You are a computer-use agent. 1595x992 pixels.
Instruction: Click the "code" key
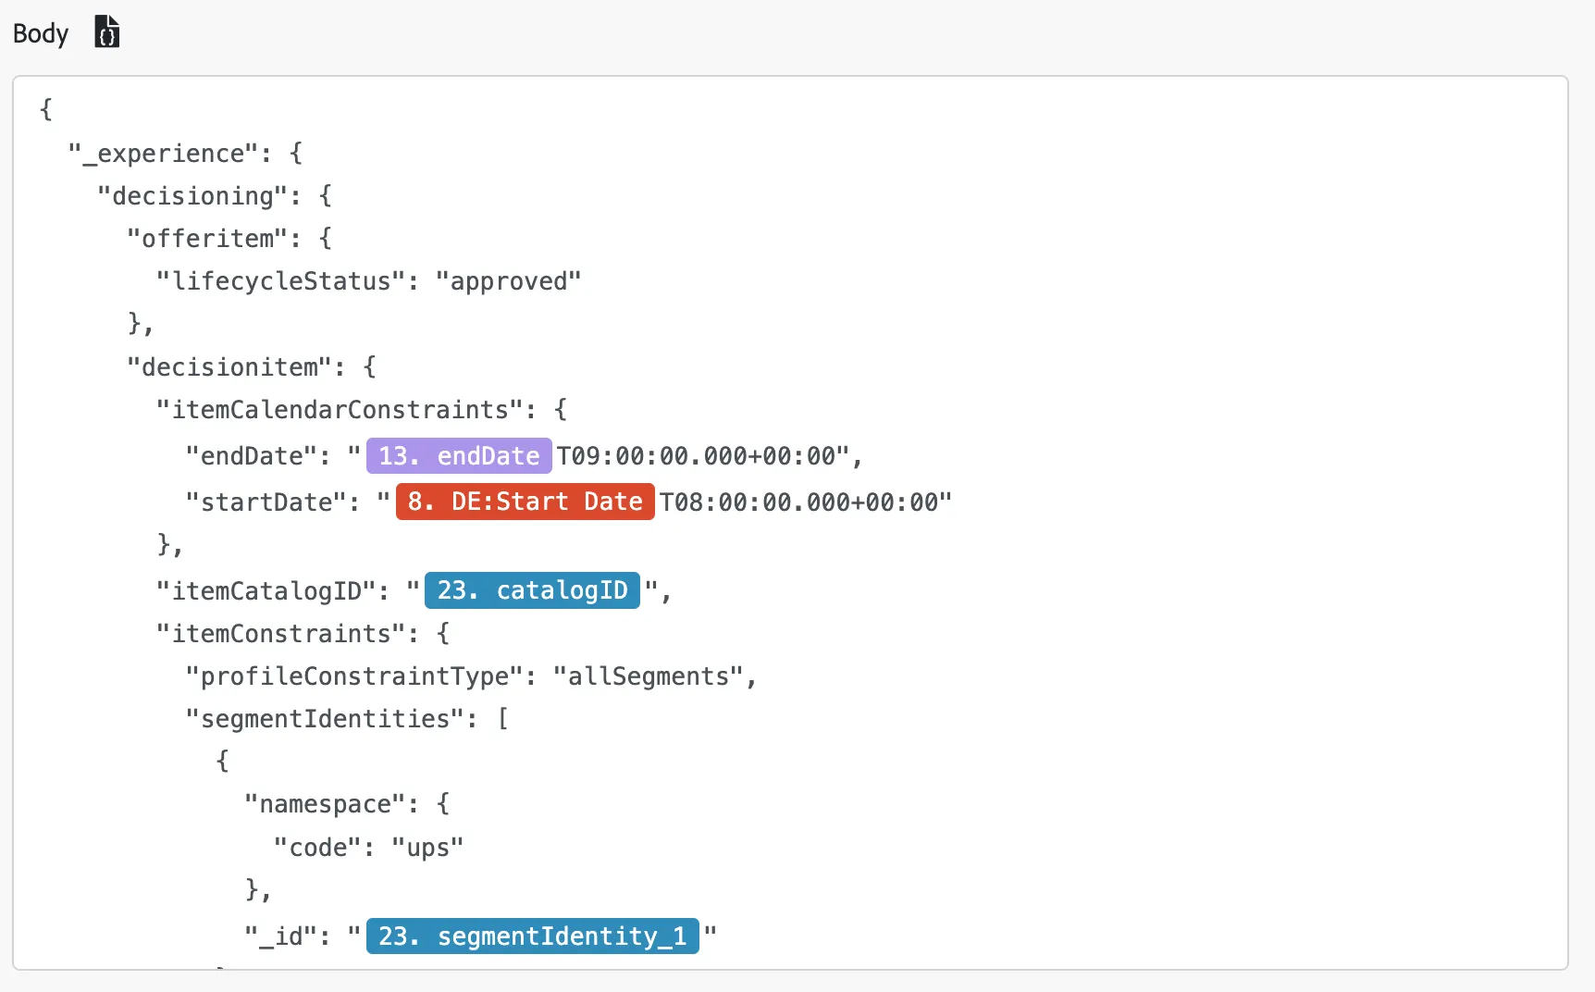coord(318,848)
